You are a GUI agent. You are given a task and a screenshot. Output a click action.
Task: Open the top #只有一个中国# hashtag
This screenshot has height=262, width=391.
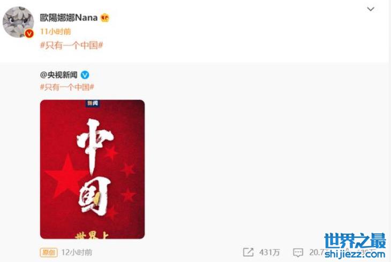(72, 45)
